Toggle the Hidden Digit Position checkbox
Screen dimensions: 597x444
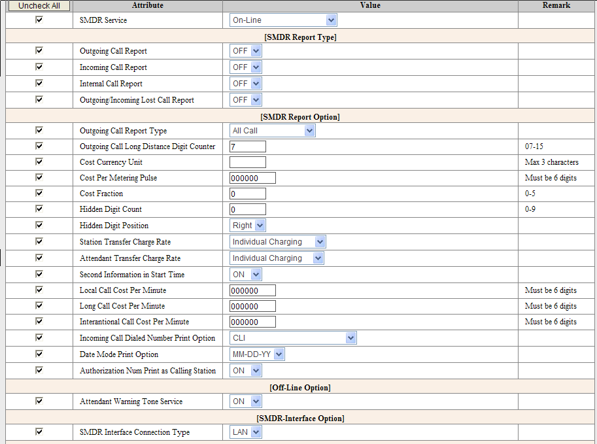39,225
